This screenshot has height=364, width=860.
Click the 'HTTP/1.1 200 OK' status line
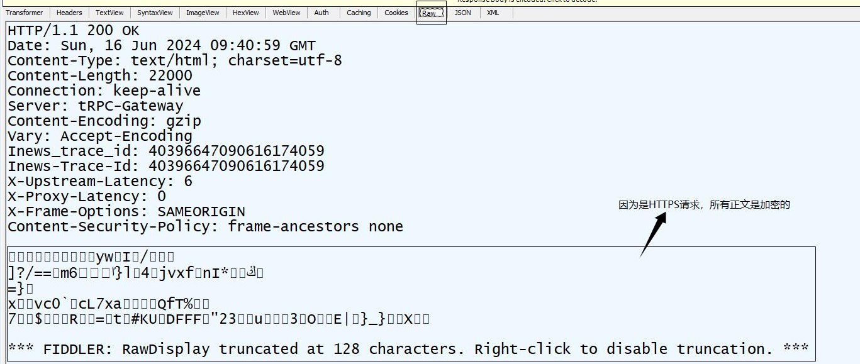(74, 31)
